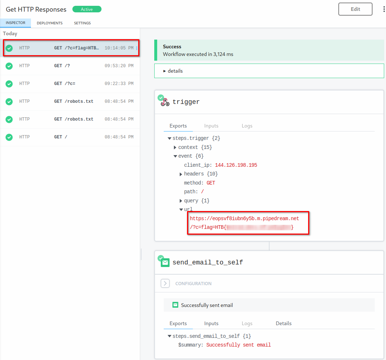386x360 pixels.
Task: Collapse the steps.trigger {2} node
Action: click(170, 138)
